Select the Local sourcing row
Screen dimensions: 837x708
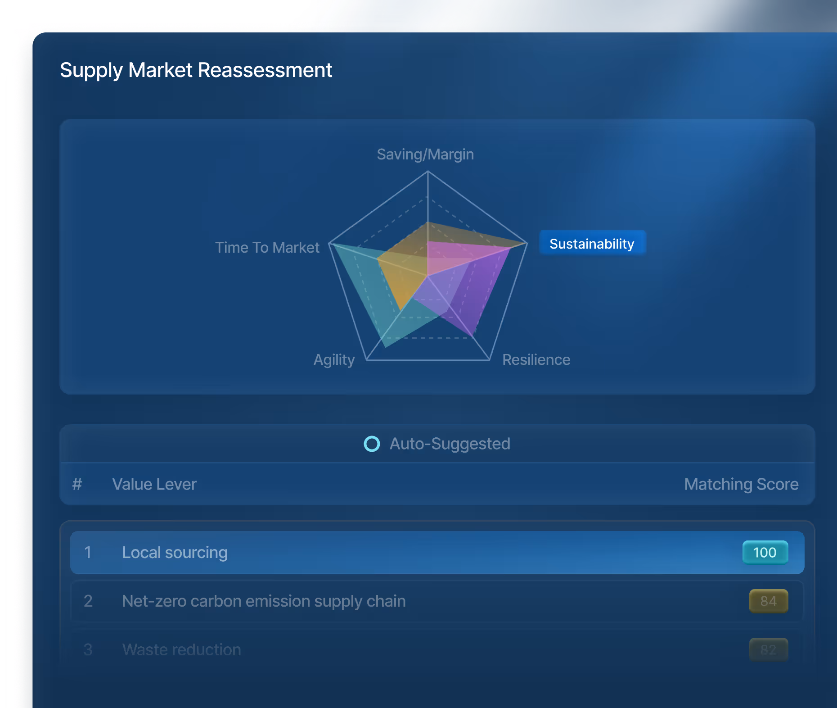(x=437, y=553)
